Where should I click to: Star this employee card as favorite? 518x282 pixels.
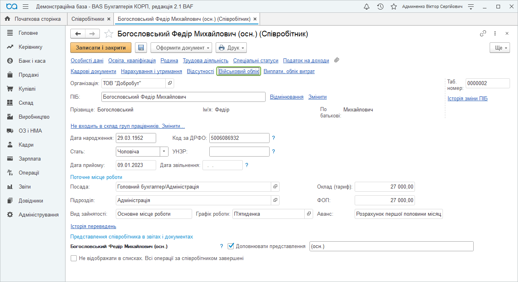pyautogui.click(x=109, y=34)
